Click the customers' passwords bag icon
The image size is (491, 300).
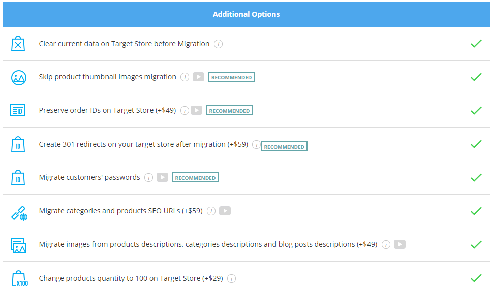click(x=17, y=177)
